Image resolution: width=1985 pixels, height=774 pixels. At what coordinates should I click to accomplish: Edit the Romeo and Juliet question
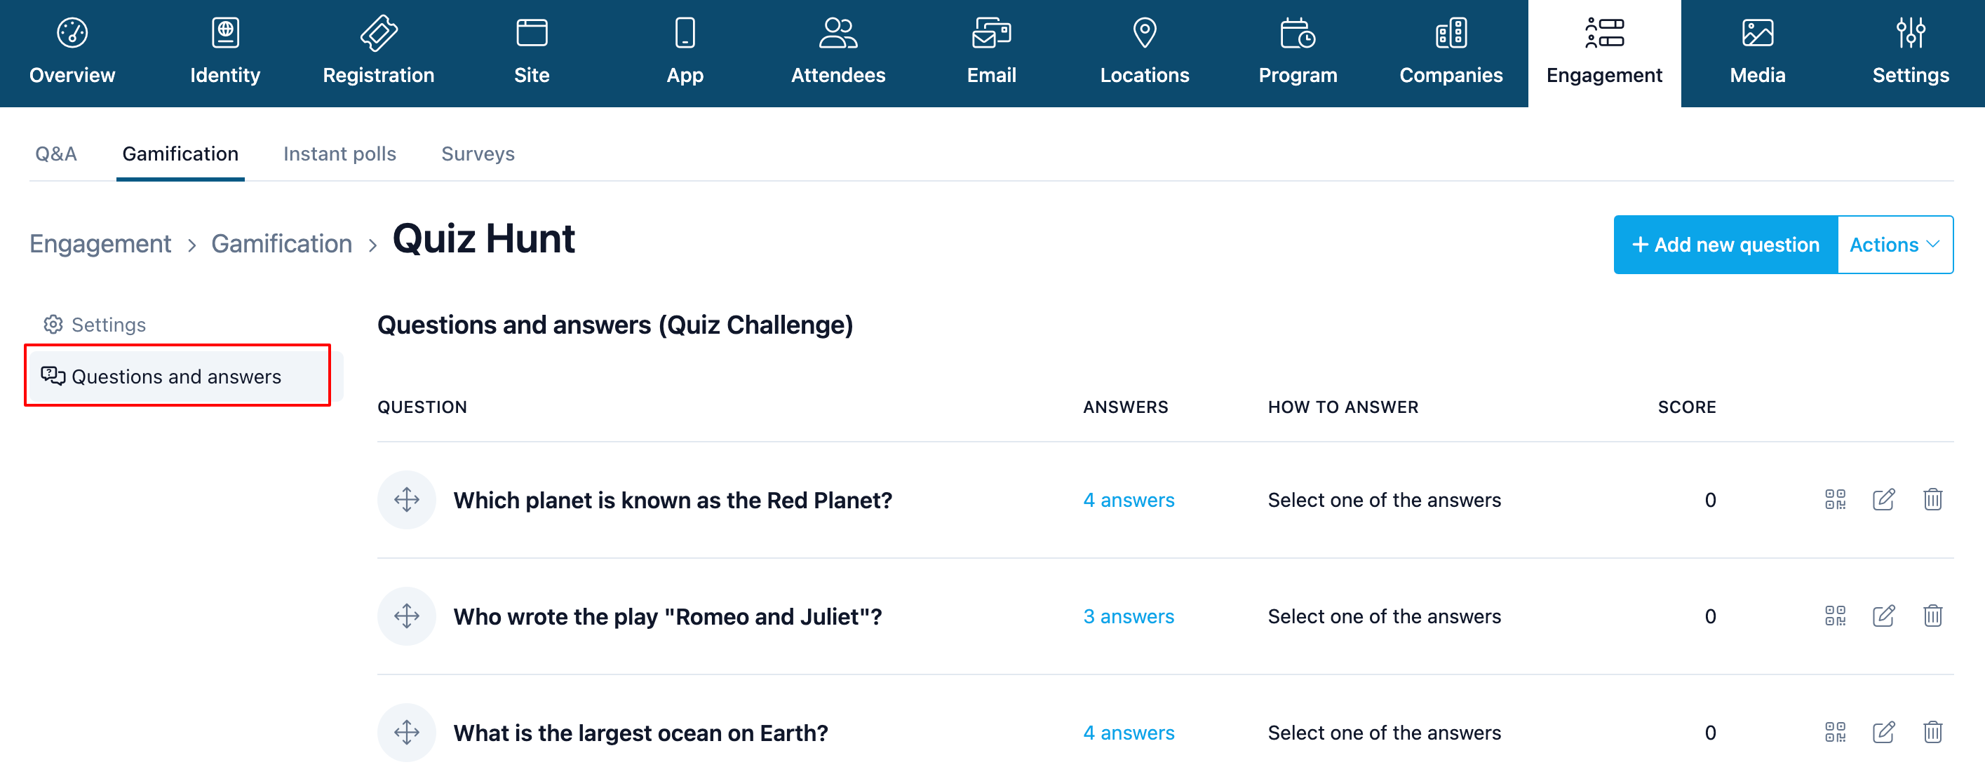[1883, 616]
